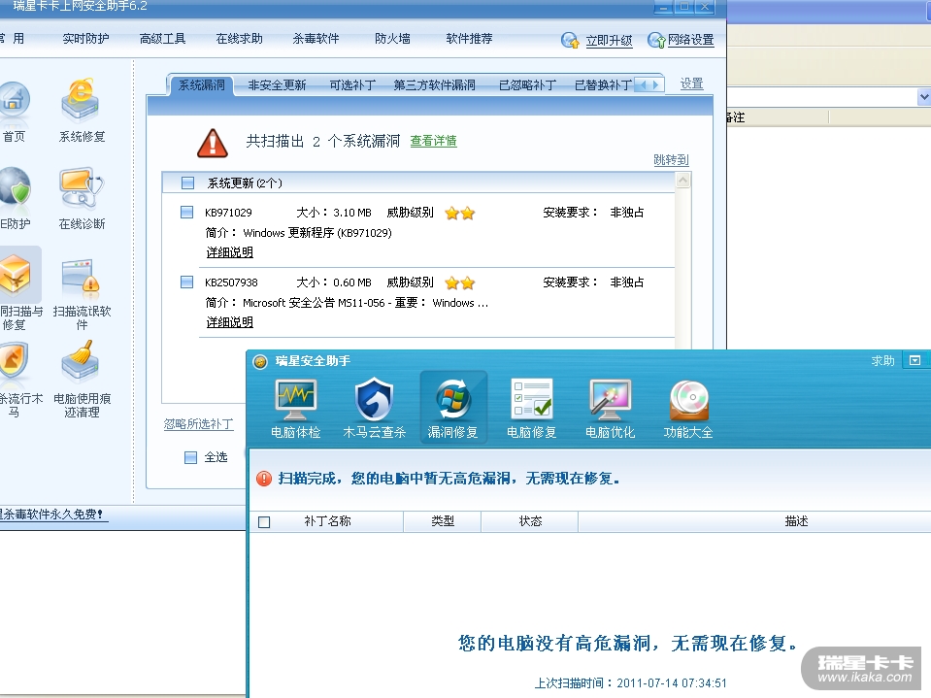Viewport: 931px width, 698px height.
Task: Click the tab scroll left arrow
Action: (643, 84)
